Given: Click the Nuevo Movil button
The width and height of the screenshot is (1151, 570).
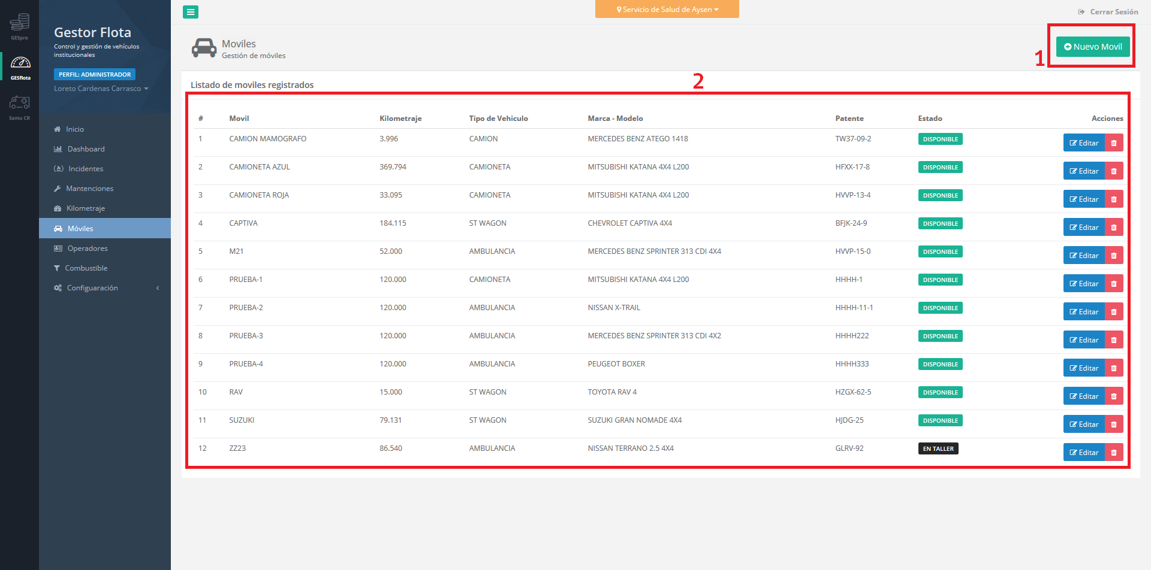Looking at the screenshot, I should coord(1093,47).
